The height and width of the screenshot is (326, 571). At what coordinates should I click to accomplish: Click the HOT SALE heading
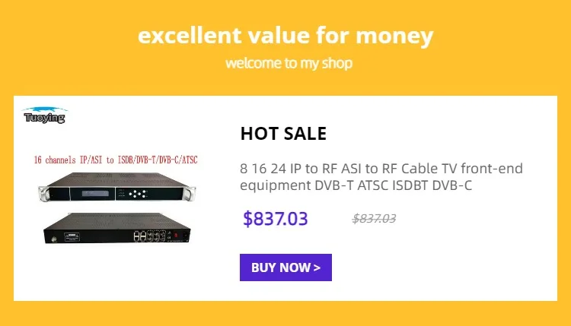point(283,135)
